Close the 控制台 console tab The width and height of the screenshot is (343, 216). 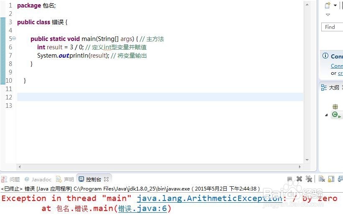tap(106, 179)
